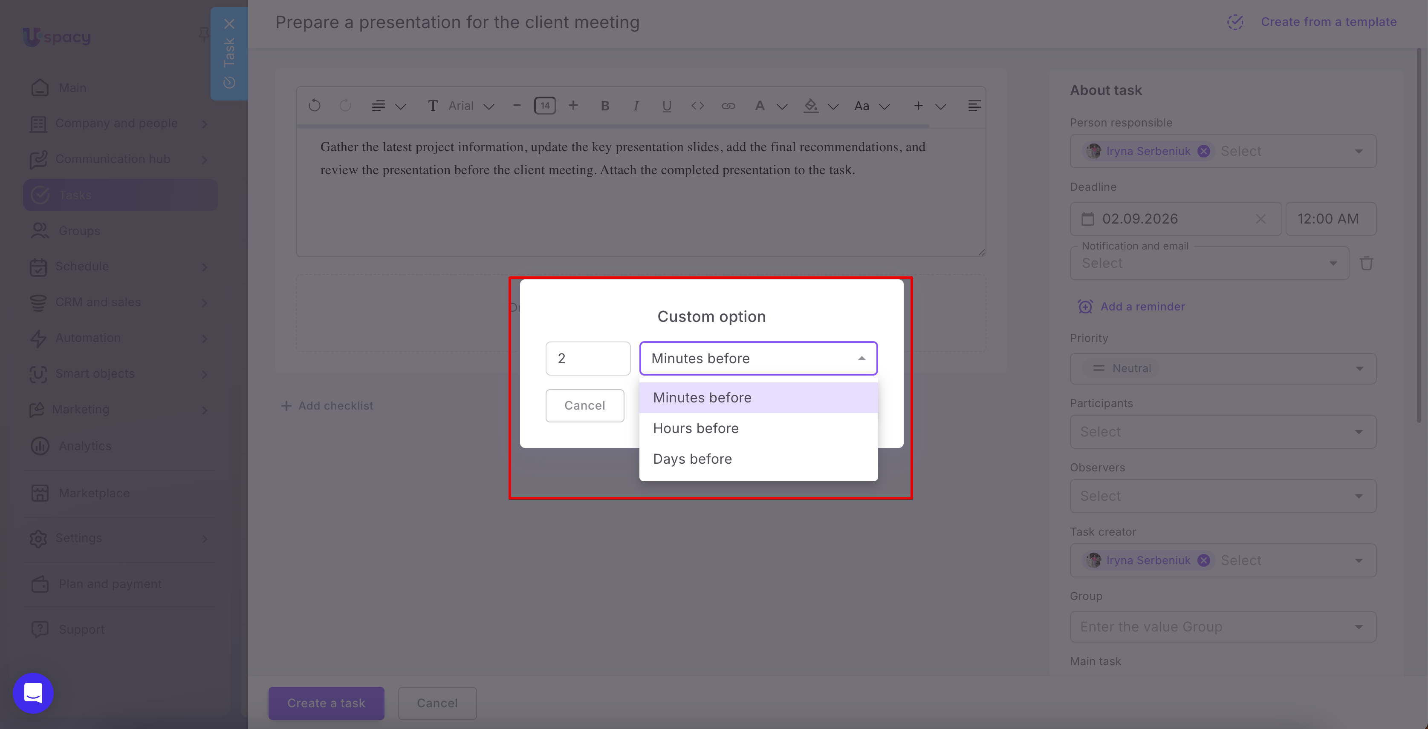Expand highlight color chevron
Image resolution: width=1428 pixels, height=729 pixels.
[833, 106]
